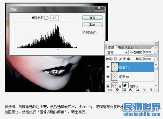This screenshot has width=163, height=119.
Task: Click the 确定 OK button
Action: pos(92,18)
